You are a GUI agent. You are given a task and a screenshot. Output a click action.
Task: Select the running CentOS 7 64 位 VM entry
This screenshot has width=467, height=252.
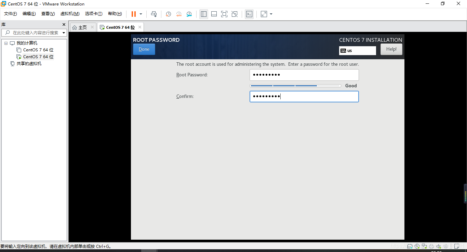38,57
